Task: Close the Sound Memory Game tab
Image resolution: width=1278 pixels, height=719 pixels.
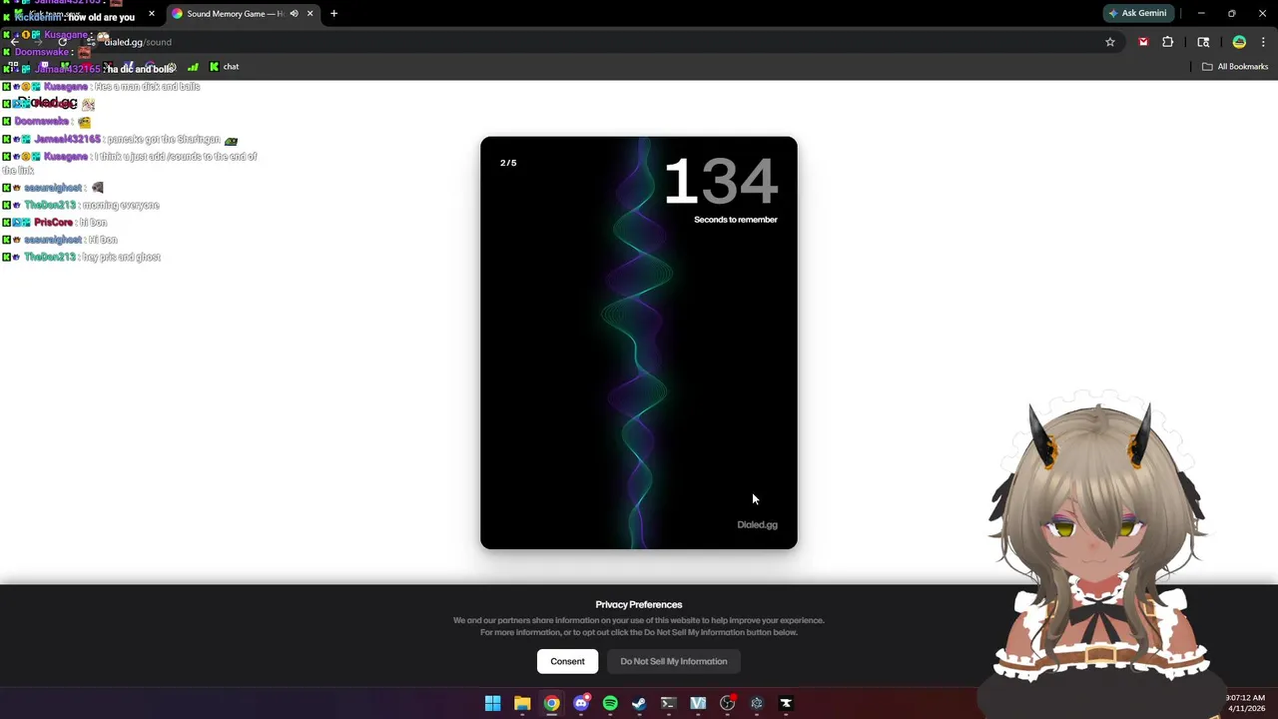Action: 310,14
